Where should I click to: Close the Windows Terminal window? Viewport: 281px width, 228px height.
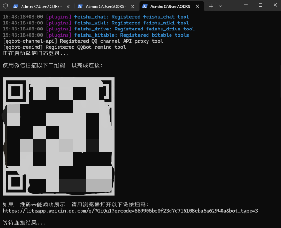(274, 5)
